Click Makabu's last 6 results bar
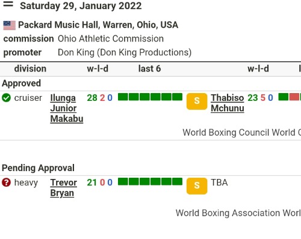301x239 pixels. click(150, 97)
